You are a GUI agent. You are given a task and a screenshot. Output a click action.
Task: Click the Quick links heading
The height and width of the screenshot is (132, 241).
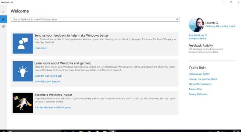pyautogui.click(x=198, y=68)
